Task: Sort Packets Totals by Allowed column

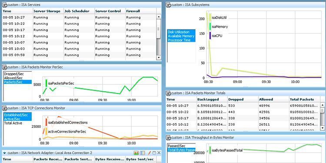Action: (x=273, y=100)
